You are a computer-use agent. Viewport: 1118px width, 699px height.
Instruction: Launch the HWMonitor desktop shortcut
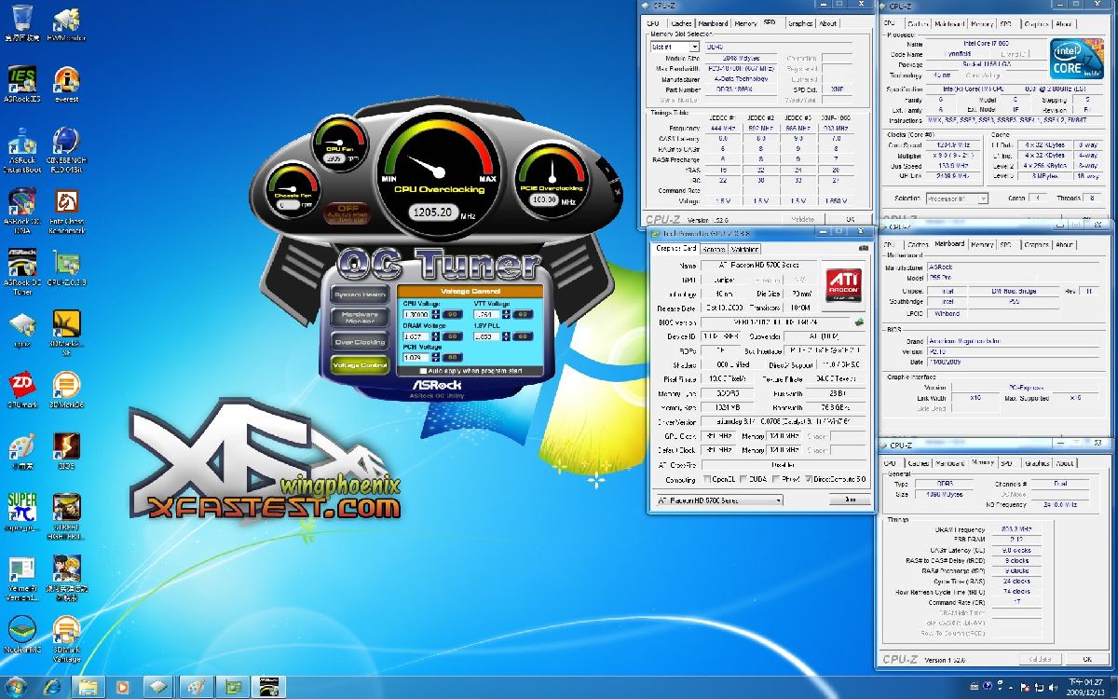click(x=66, y=22)
